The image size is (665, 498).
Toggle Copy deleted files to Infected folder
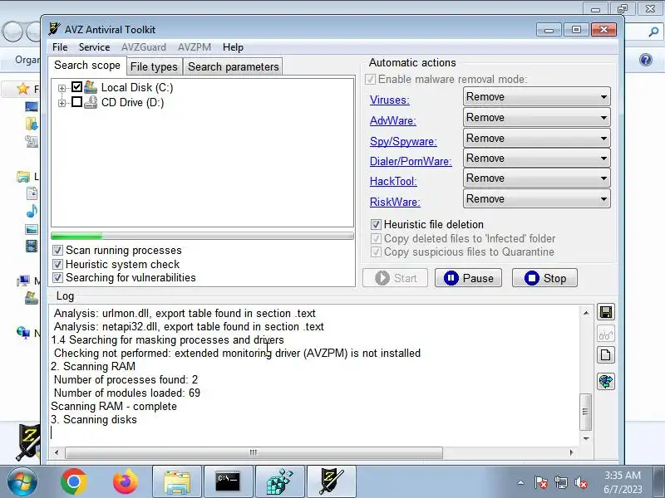point(376,238)
